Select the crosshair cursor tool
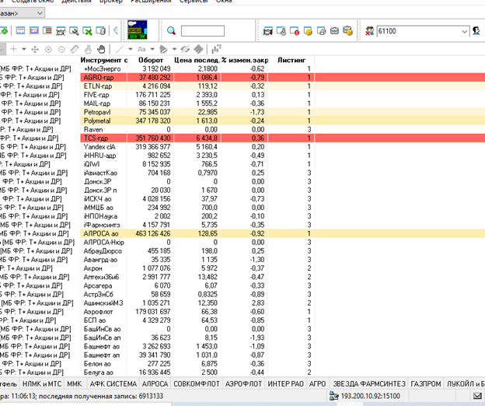 click(14, 49)
